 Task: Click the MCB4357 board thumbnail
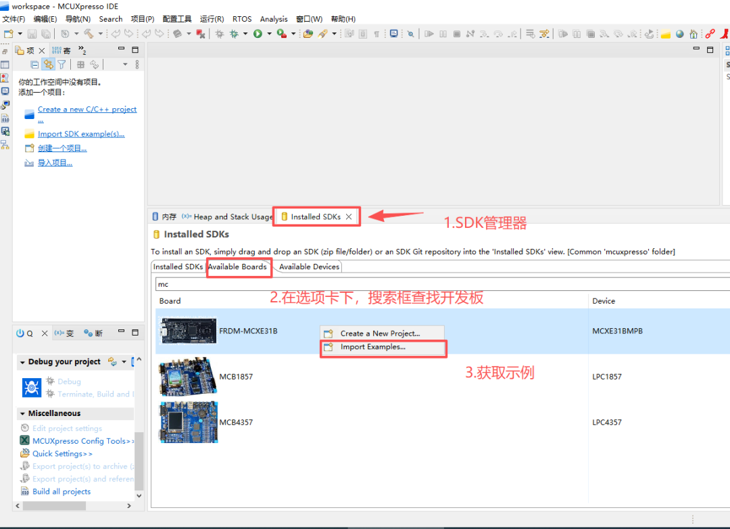point(188,422)
